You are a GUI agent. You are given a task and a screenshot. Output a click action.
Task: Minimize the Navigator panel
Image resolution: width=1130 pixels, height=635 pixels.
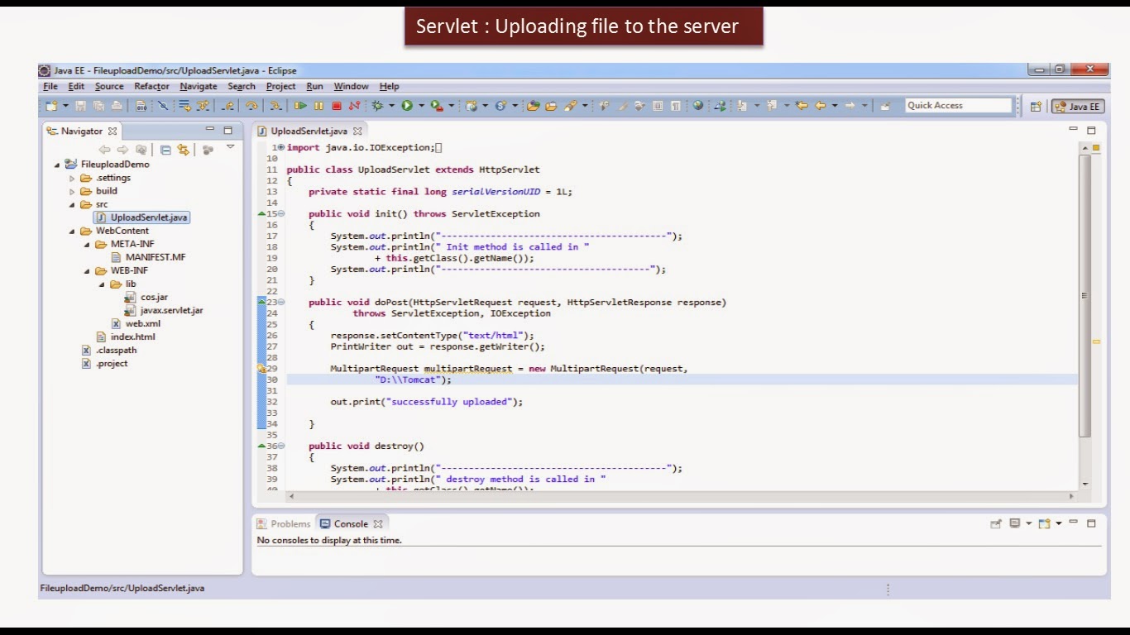210,130
